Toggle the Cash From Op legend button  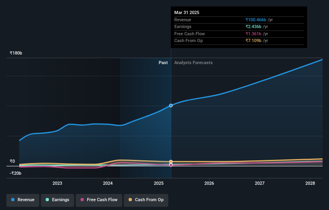tap(146, 200)
